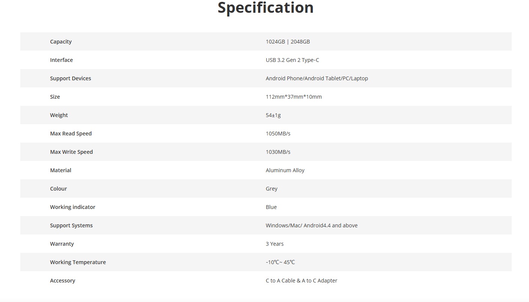Viewport: 529px width, 302px height.
Task: Click the 1030MB/s write speed value
Action: pos(278,152)
